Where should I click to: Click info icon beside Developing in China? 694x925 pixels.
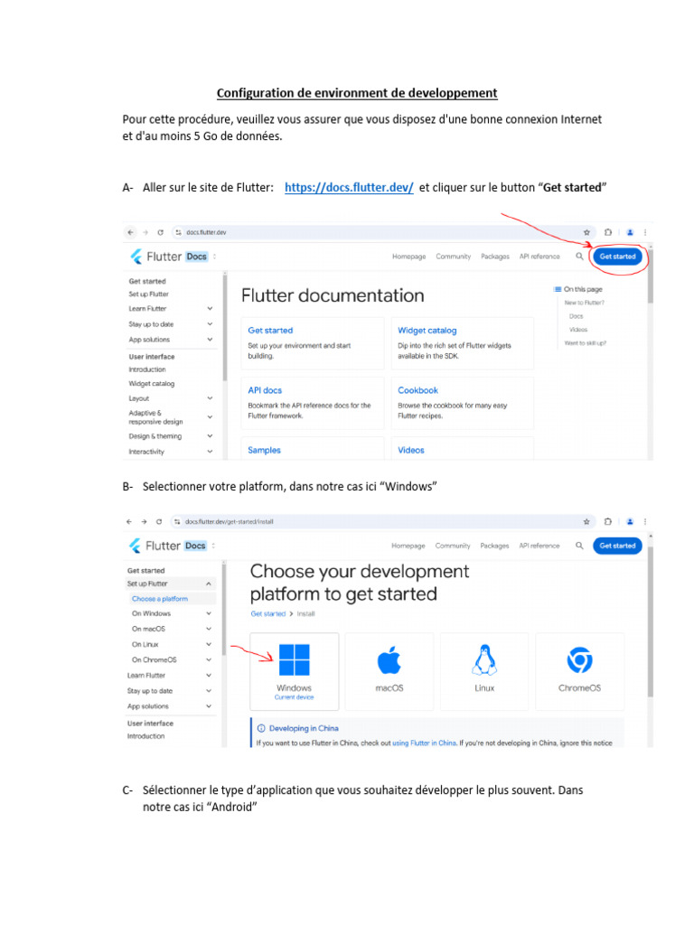(261, 728)
